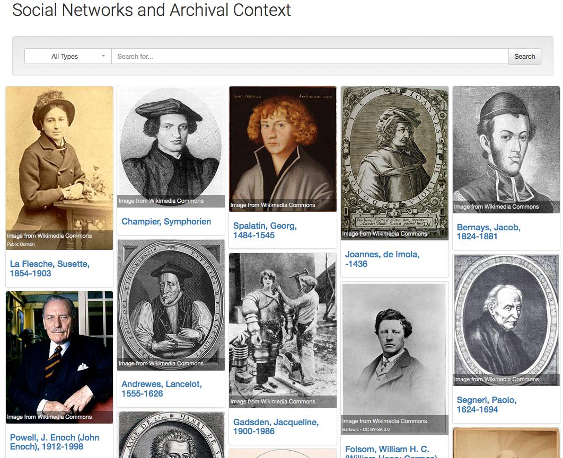Click the Public Domain caption on La Flesche image
Screen dimensions: 563x458
click(x=21, y=244)
